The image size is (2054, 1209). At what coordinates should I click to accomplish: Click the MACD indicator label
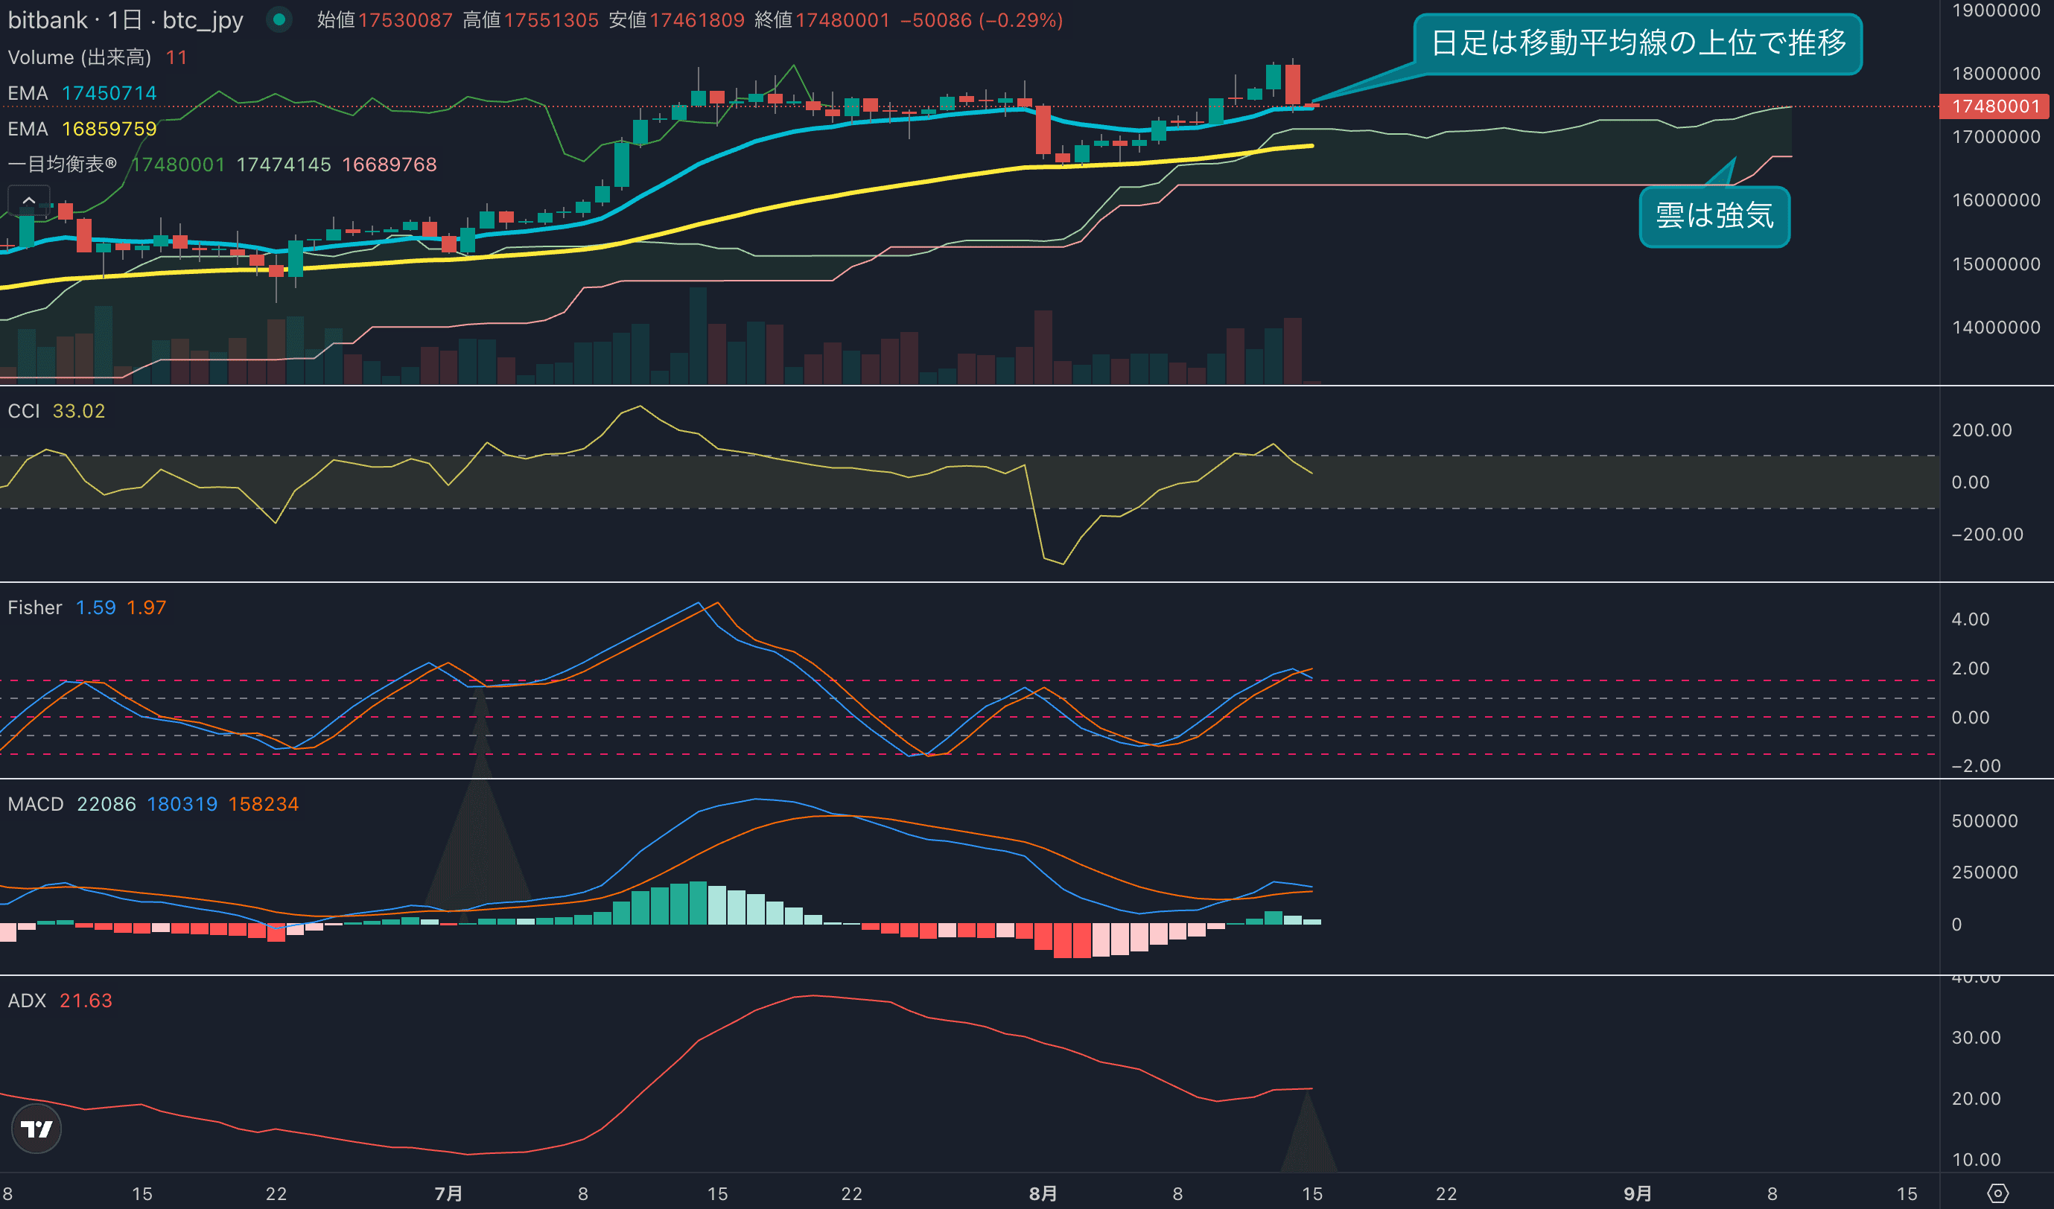[x=35, y=804]
